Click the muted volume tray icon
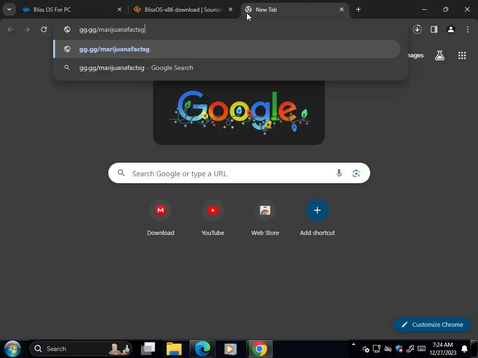The width and height of the screenshot is (478, 358). point(366,349)
